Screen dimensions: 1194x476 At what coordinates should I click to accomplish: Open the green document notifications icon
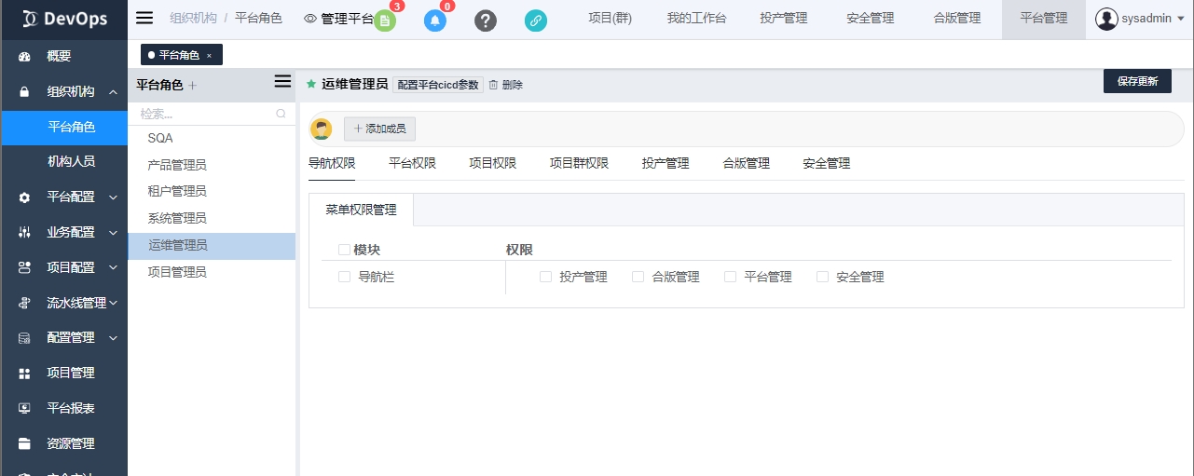point(385,20)
